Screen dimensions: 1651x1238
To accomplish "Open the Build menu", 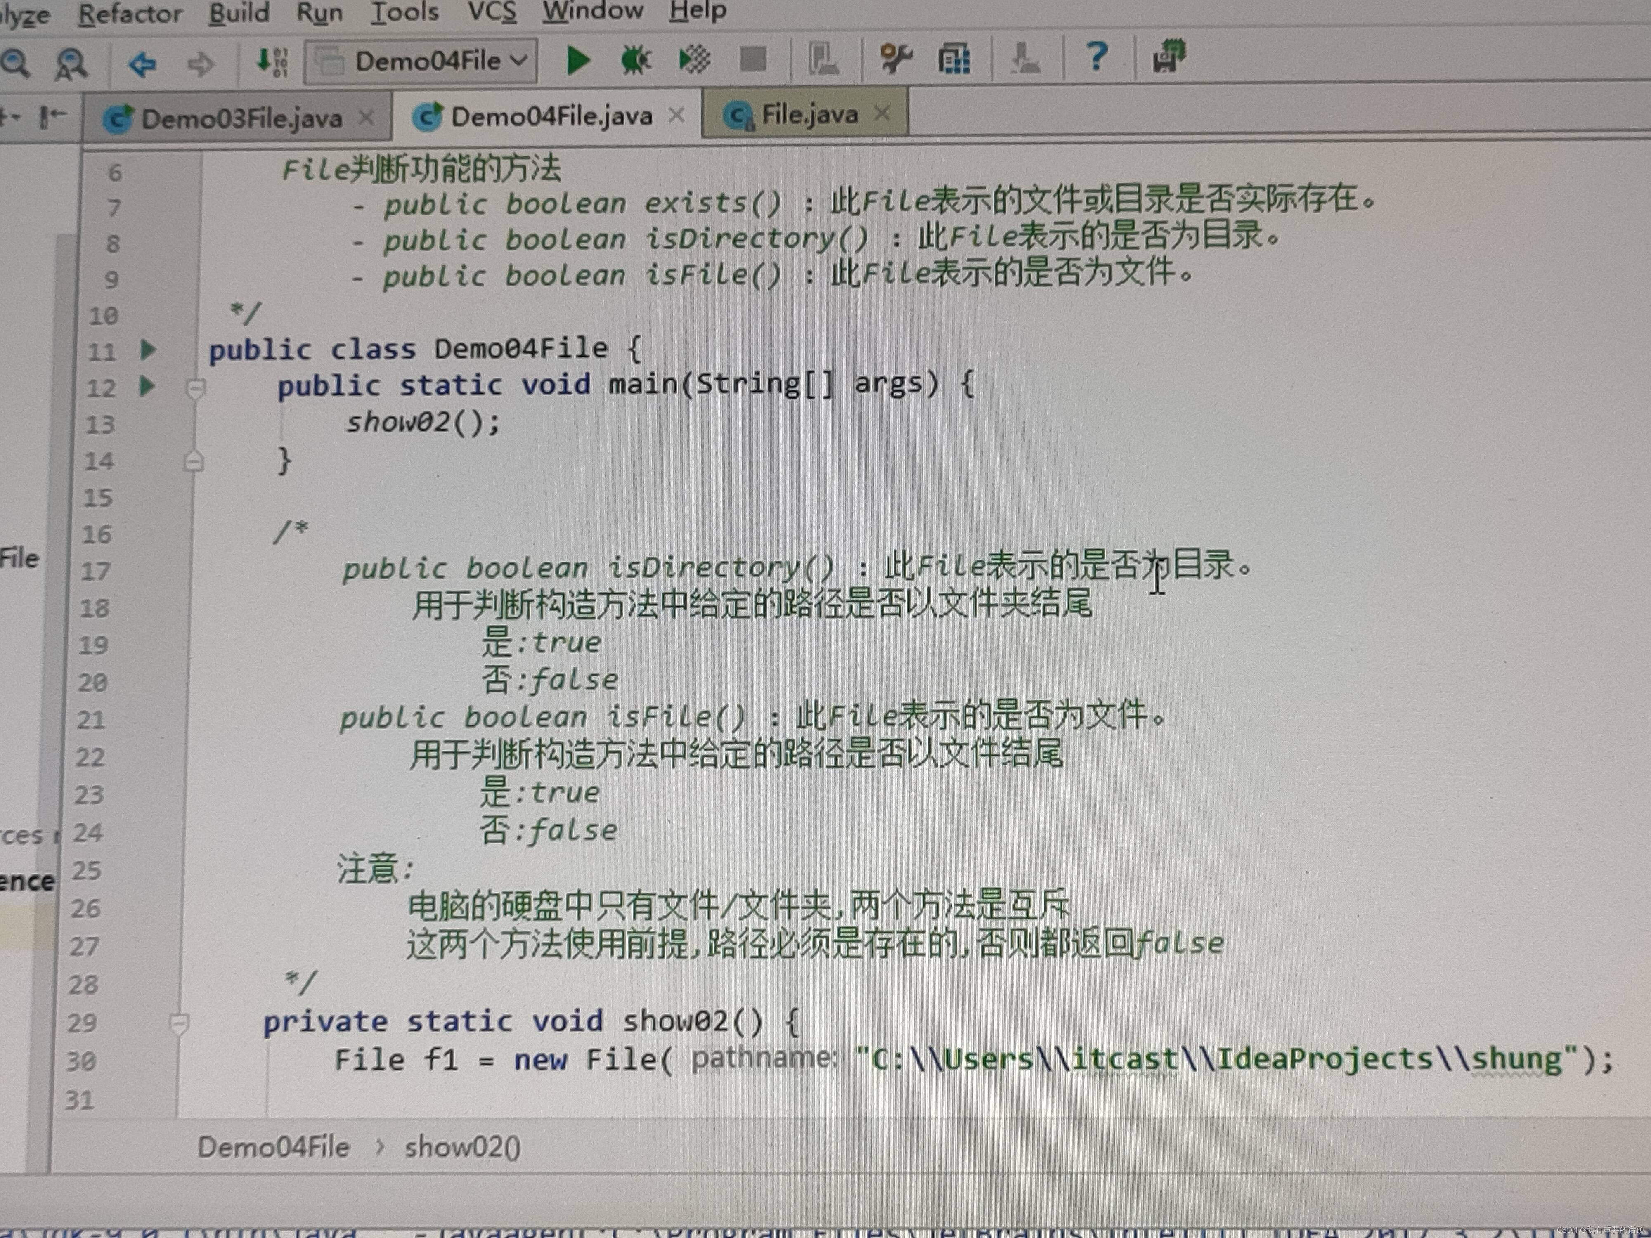I will [x=239, y=13].
